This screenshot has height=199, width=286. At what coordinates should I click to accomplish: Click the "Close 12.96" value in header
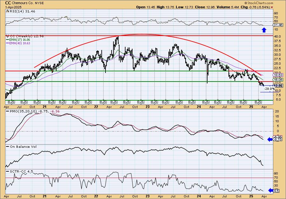coord(205,7)
